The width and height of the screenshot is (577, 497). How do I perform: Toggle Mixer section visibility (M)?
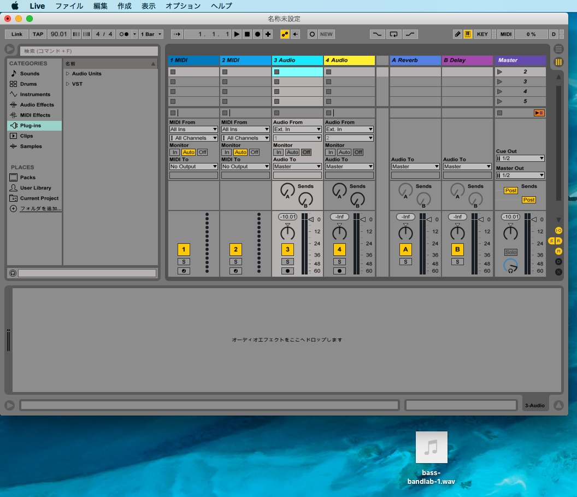pyautogui.click(x=558, y=251)
